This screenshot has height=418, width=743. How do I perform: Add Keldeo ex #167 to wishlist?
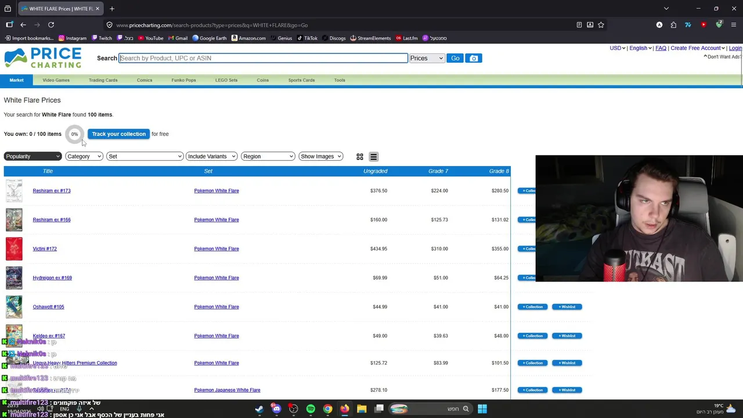click(567, 336)
